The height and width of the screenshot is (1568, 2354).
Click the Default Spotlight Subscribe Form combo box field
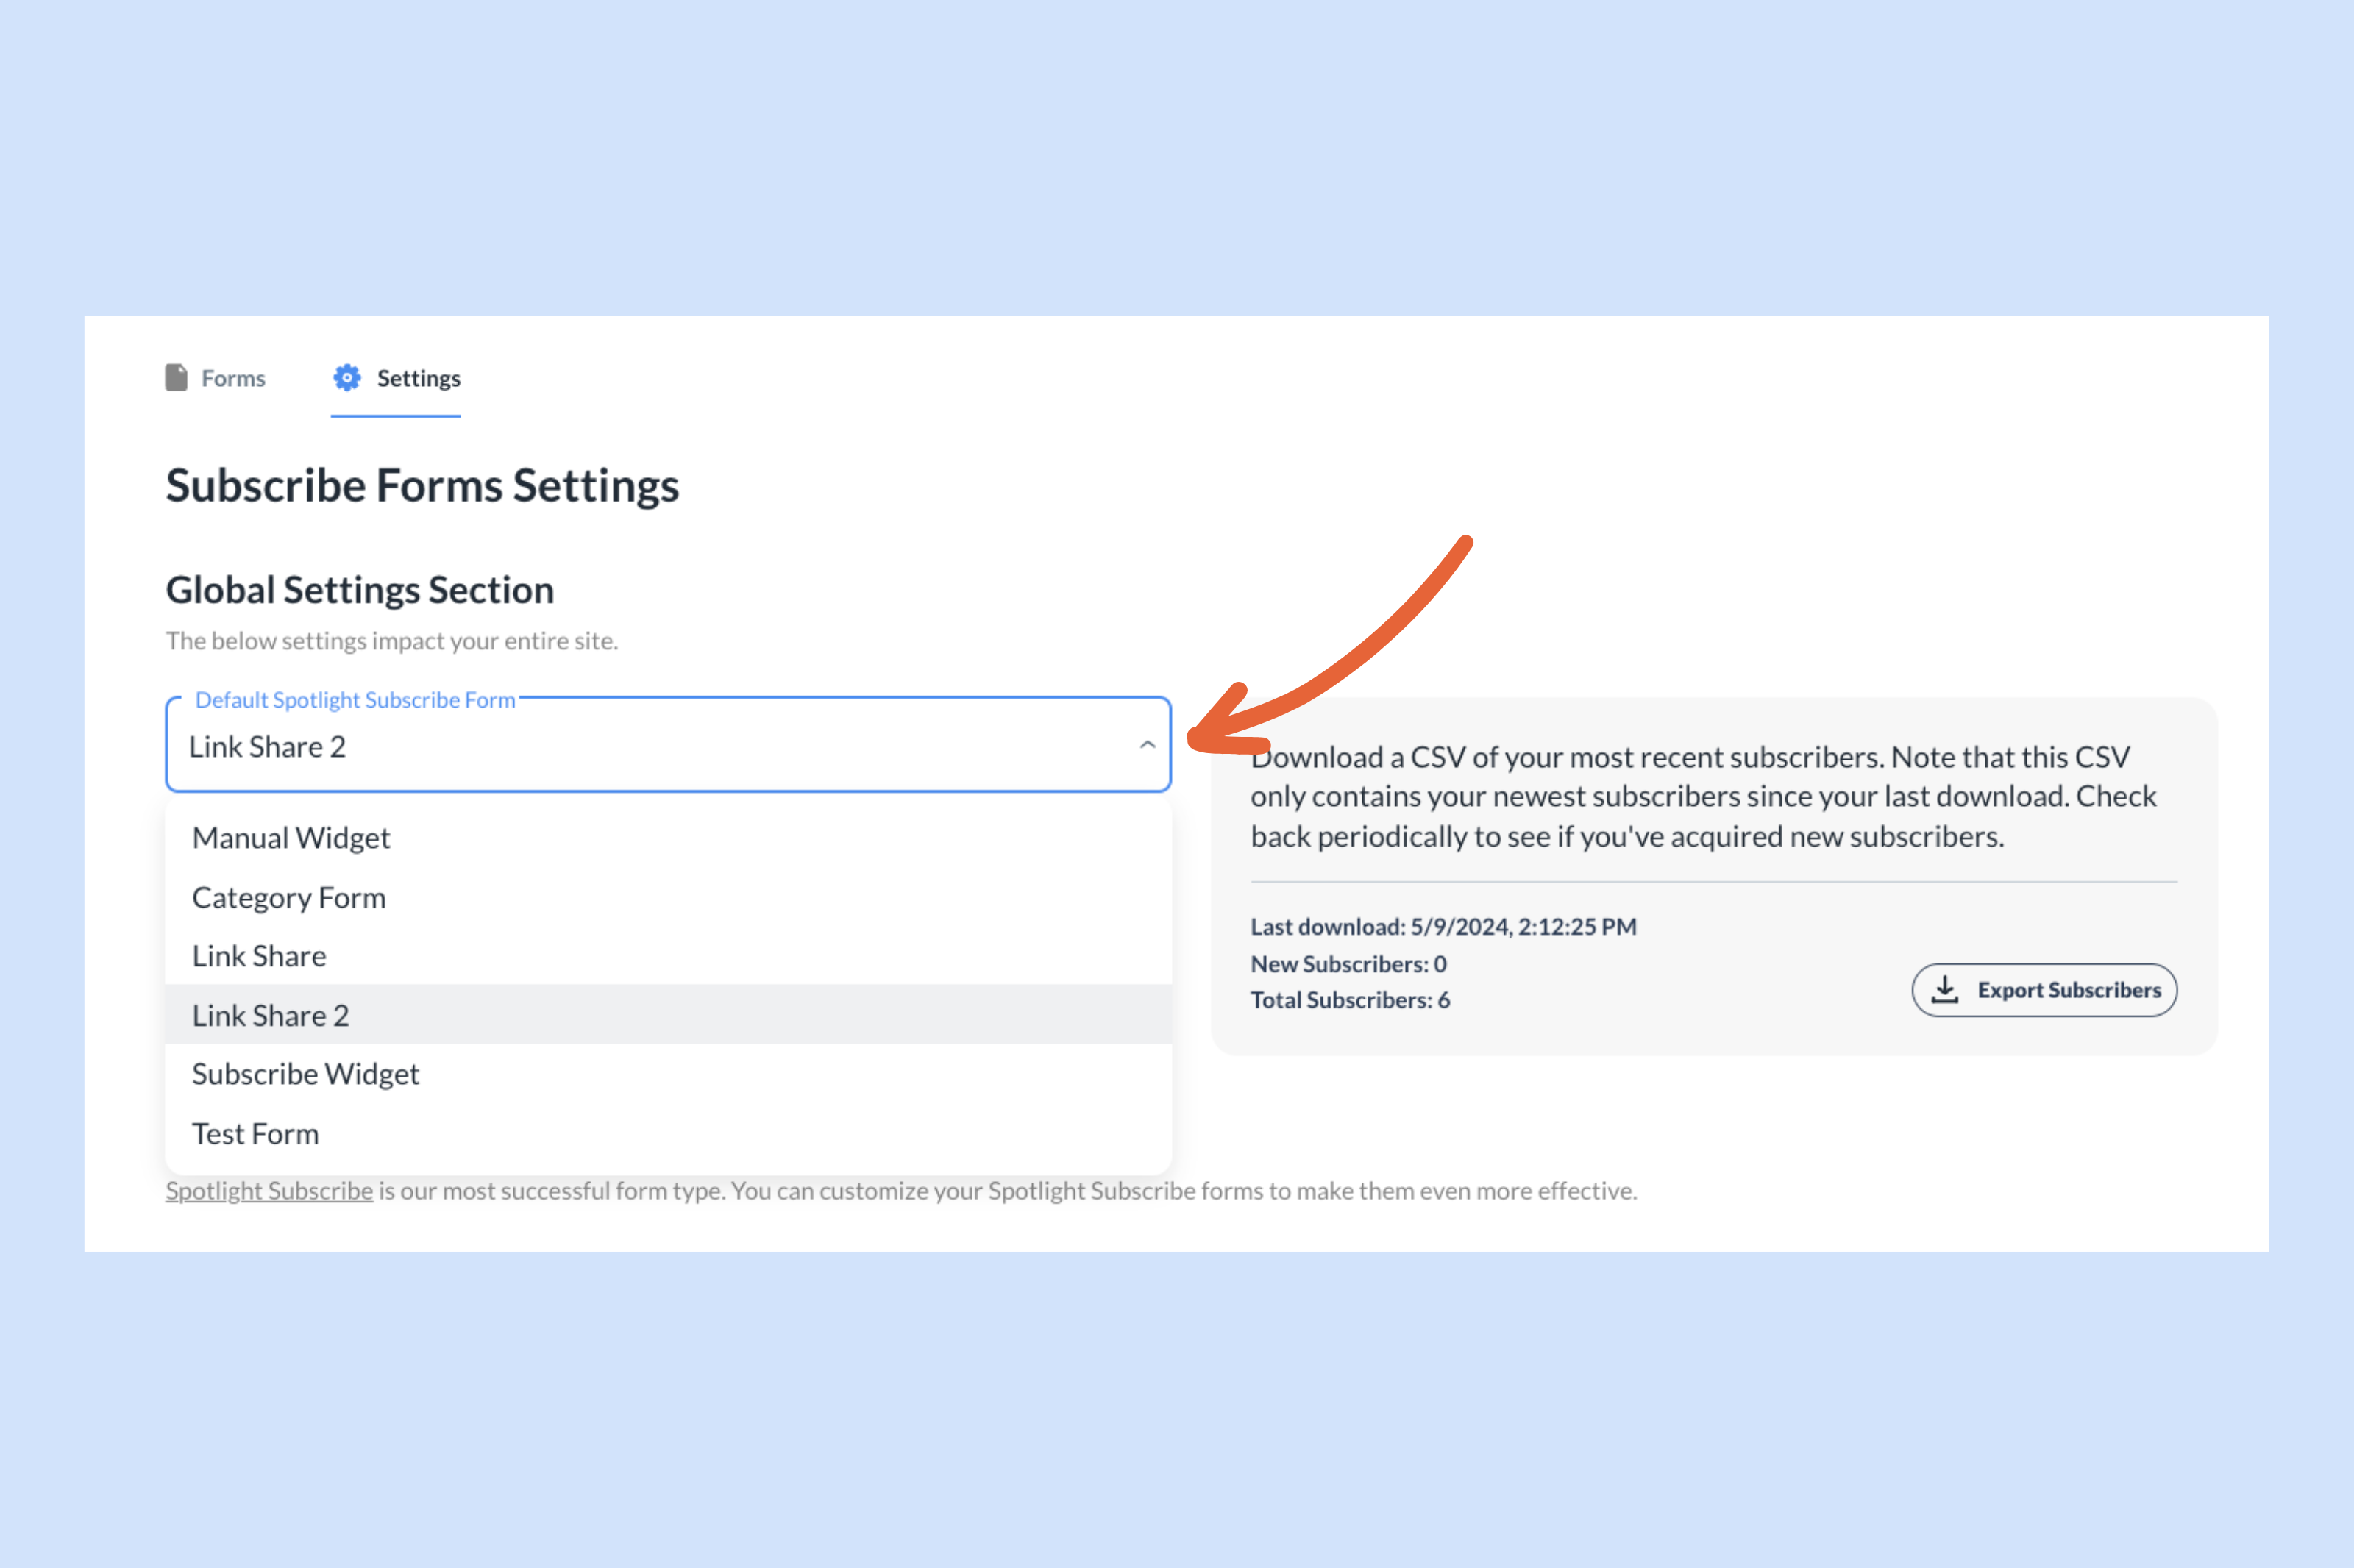[650, 746]
